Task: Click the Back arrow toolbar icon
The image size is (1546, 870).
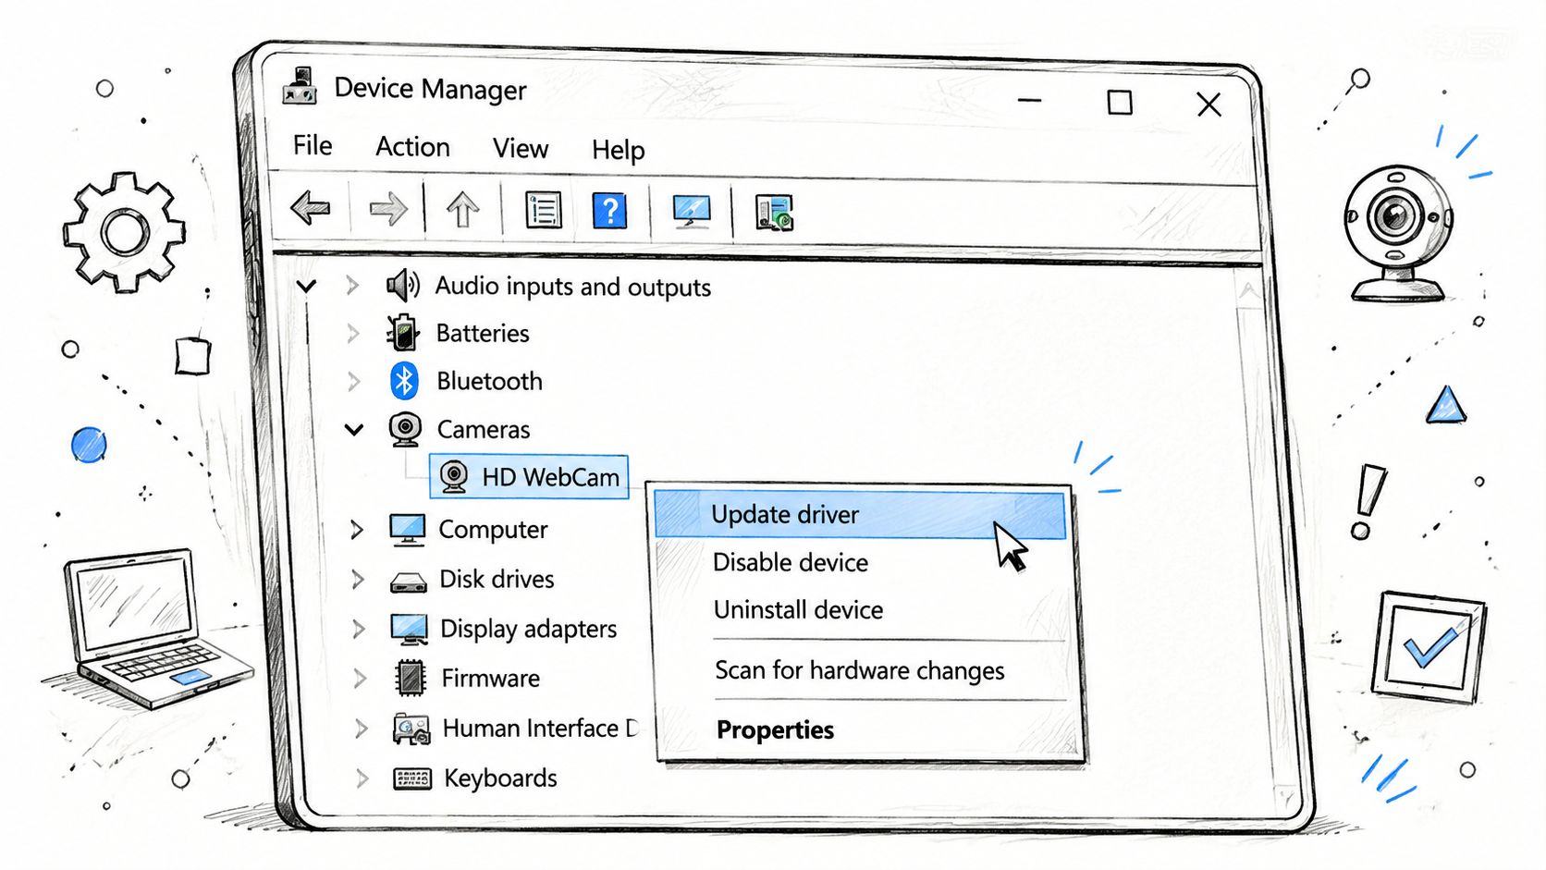Action: (311, 208)
